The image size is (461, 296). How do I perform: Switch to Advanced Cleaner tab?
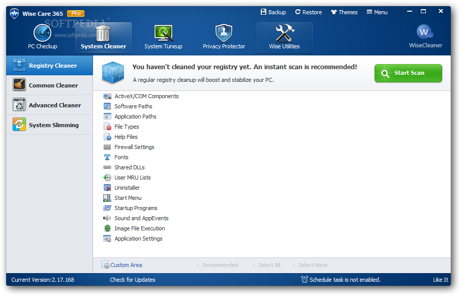tap(50, 105)
